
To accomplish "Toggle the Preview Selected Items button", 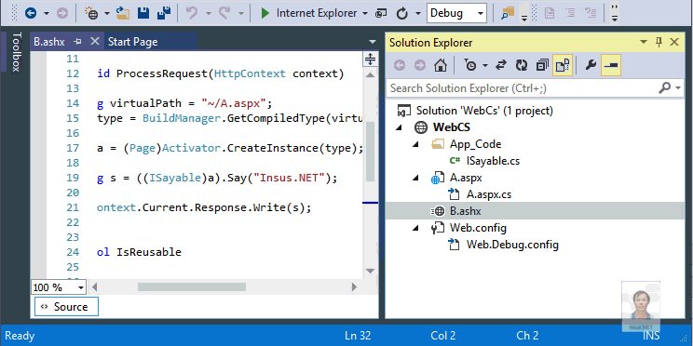I will tap(611, 66).
